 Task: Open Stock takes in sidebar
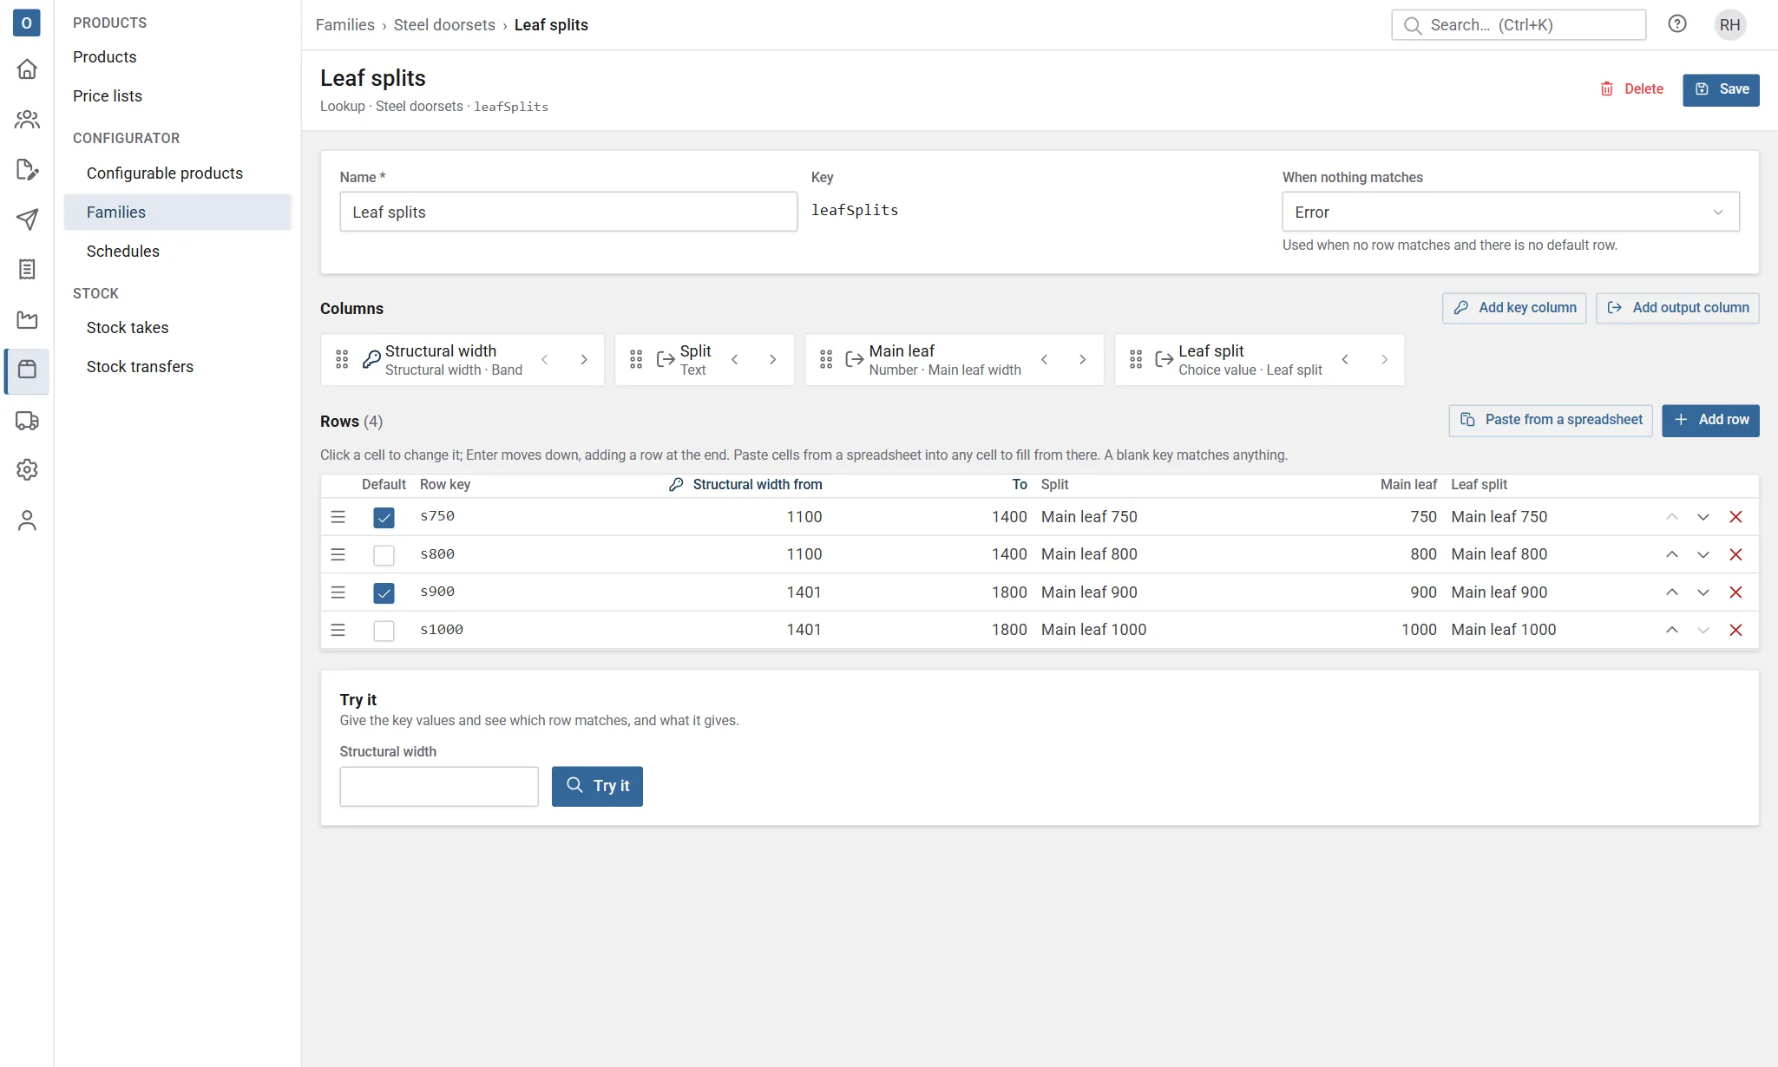(128, 327)
